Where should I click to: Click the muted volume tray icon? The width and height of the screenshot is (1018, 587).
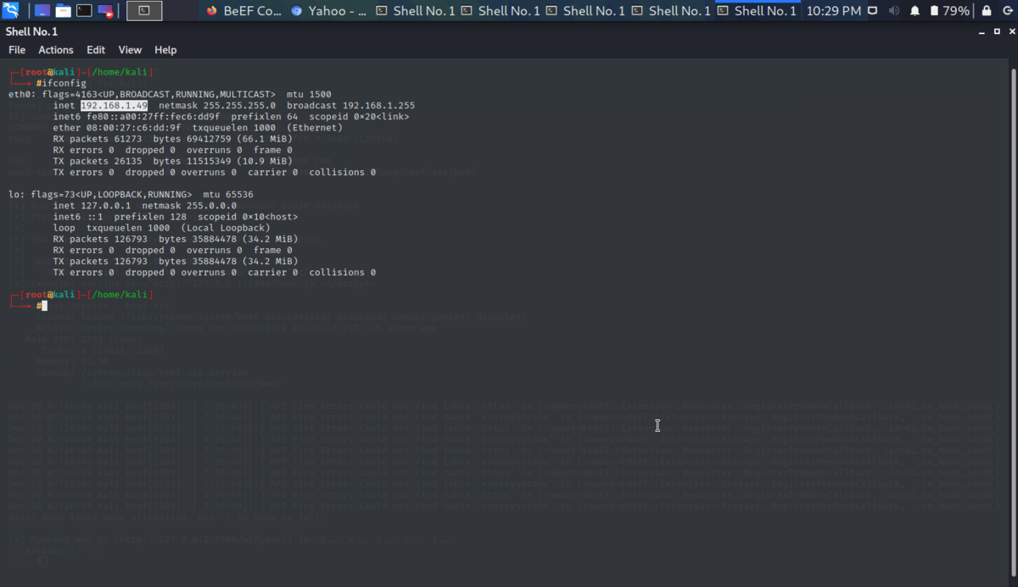894,11
